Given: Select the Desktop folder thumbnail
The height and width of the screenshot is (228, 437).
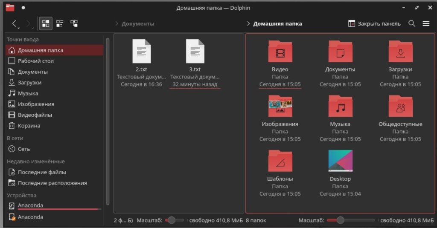Looking at the screenshot, I should point(340,161).
